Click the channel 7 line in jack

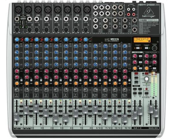[x=76, y=19]
